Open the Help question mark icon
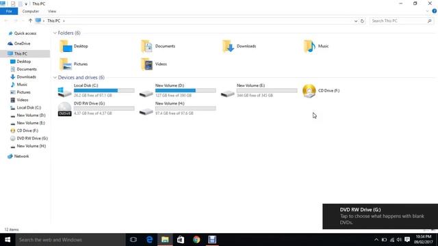Image resolution: width=438 pixels, height=246 pixels. [x=435, y=11]
